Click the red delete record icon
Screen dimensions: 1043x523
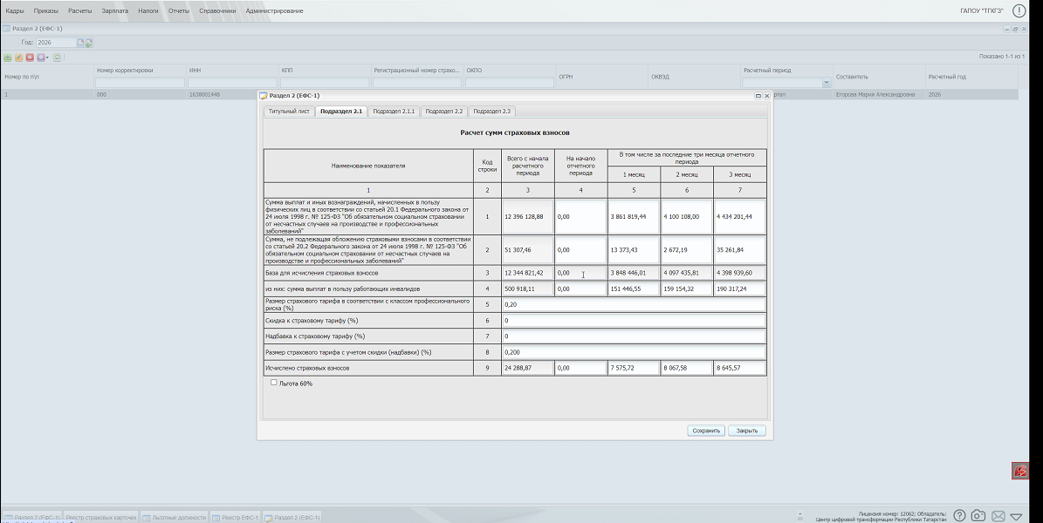30,58
